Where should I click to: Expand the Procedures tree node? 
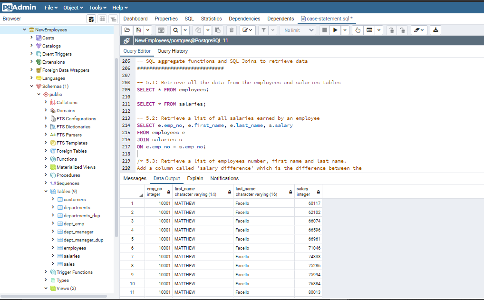coord(46,175)
